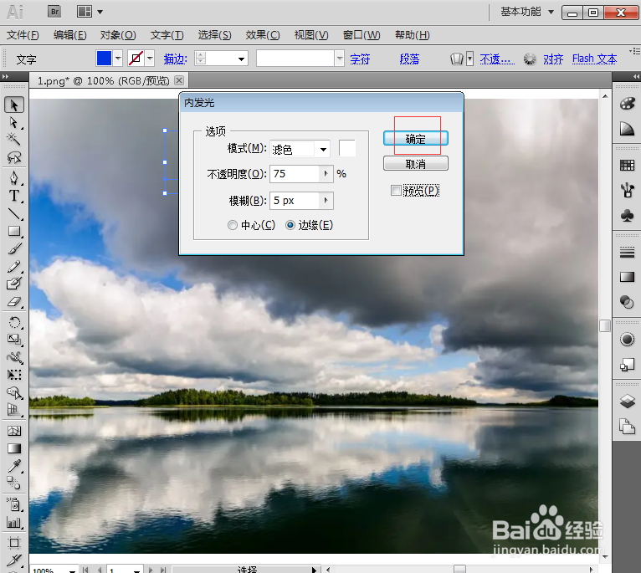Open the Swatches panel grid icon

point(627,165)
